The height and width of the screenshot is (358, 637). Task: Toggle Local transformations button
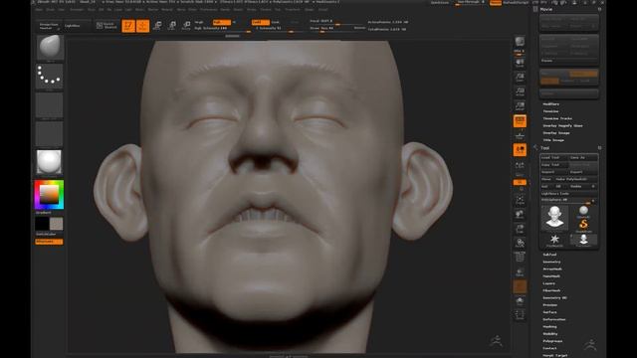coord(520,150)
